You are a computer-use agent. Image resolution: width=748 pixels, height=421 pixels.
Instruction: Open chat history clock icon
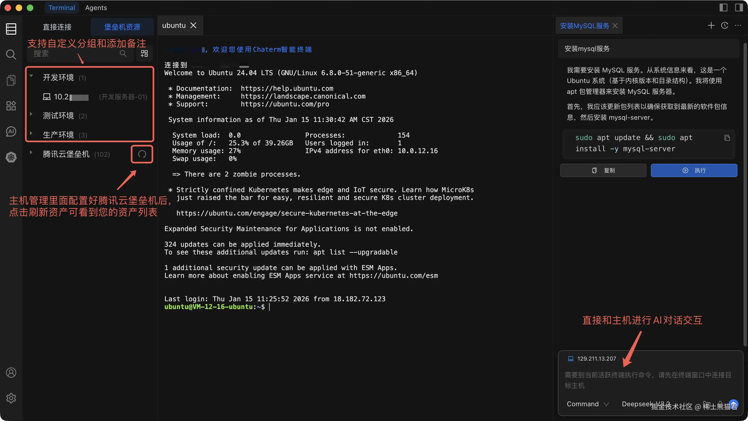pos(724,26)
